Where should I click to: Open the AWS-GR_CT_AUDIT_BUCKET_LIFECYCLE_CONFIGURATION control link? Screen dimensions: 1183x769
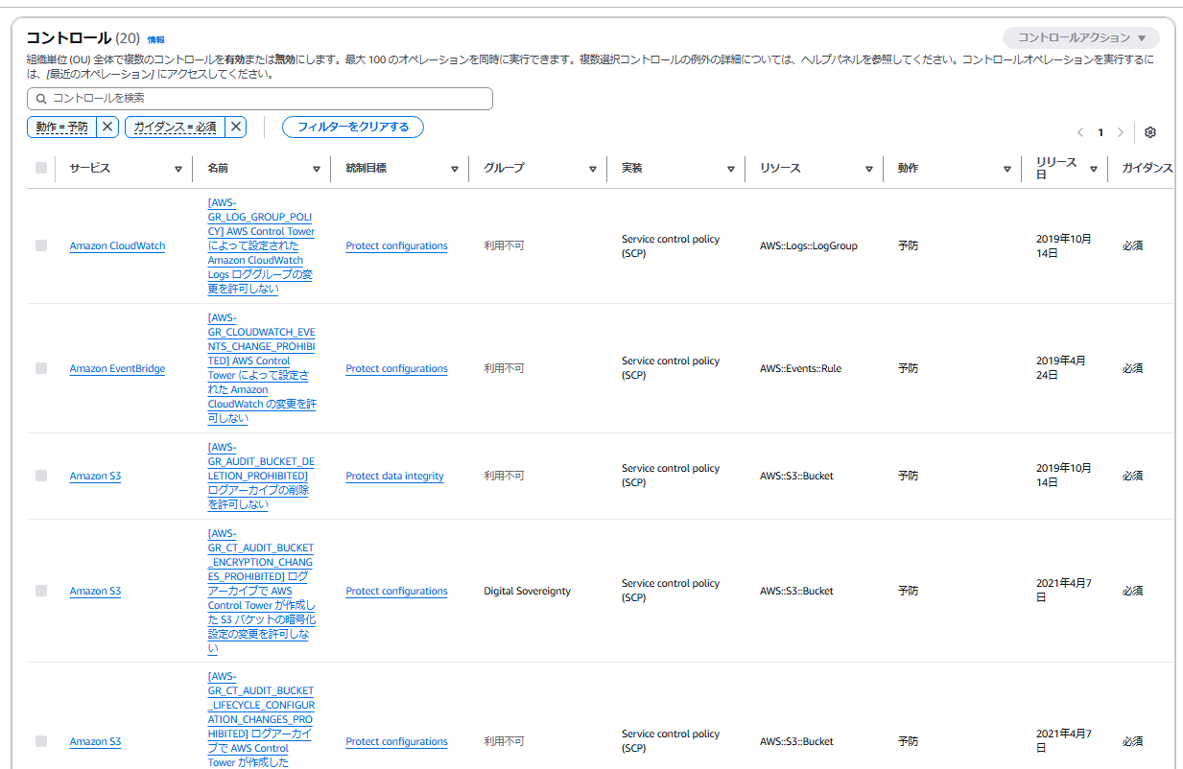(261, 719)
